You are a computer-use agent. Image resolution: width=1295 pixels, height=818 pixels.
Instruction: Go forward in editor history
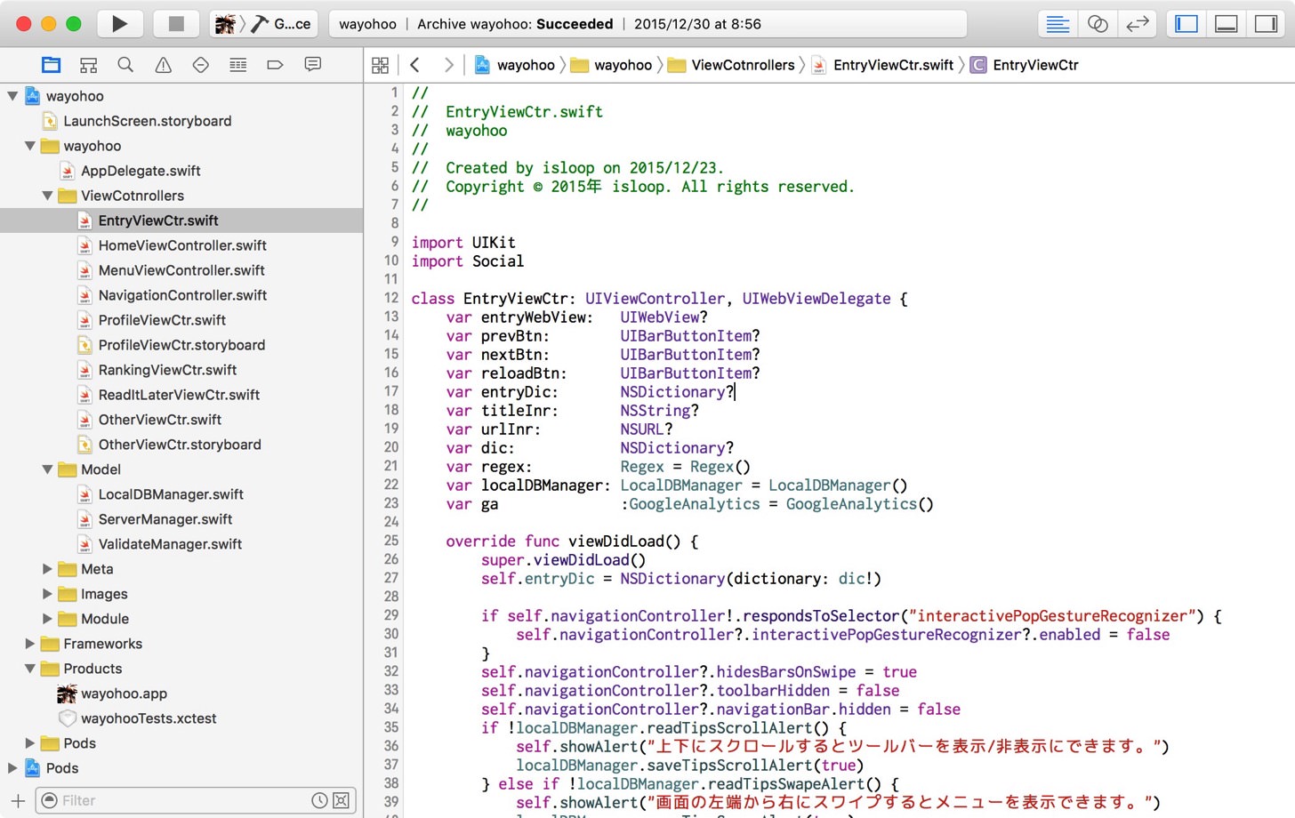coord(448,65)
